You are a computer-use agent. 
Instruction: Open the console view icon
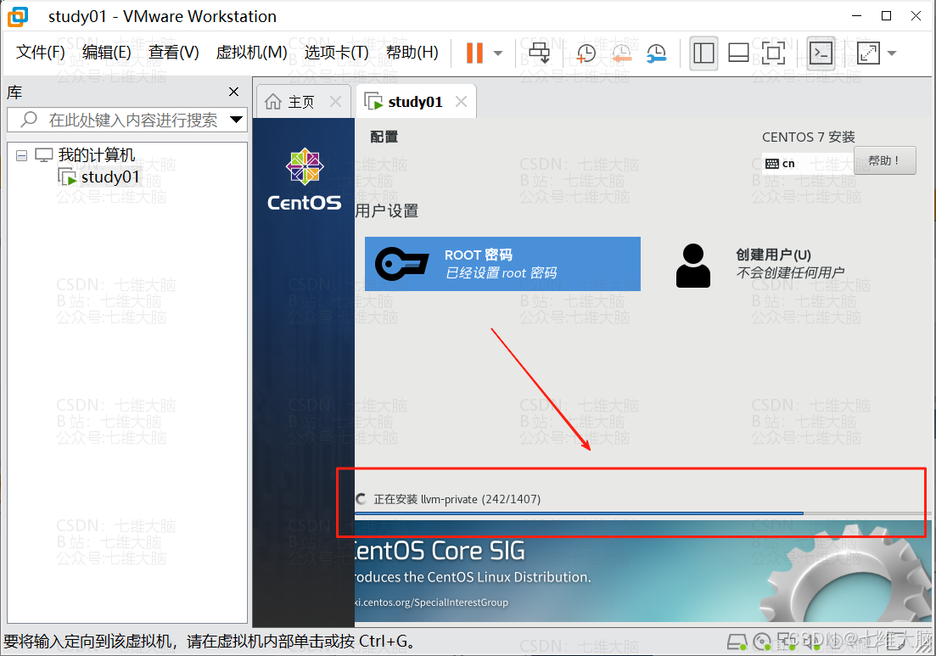point(821,53)
